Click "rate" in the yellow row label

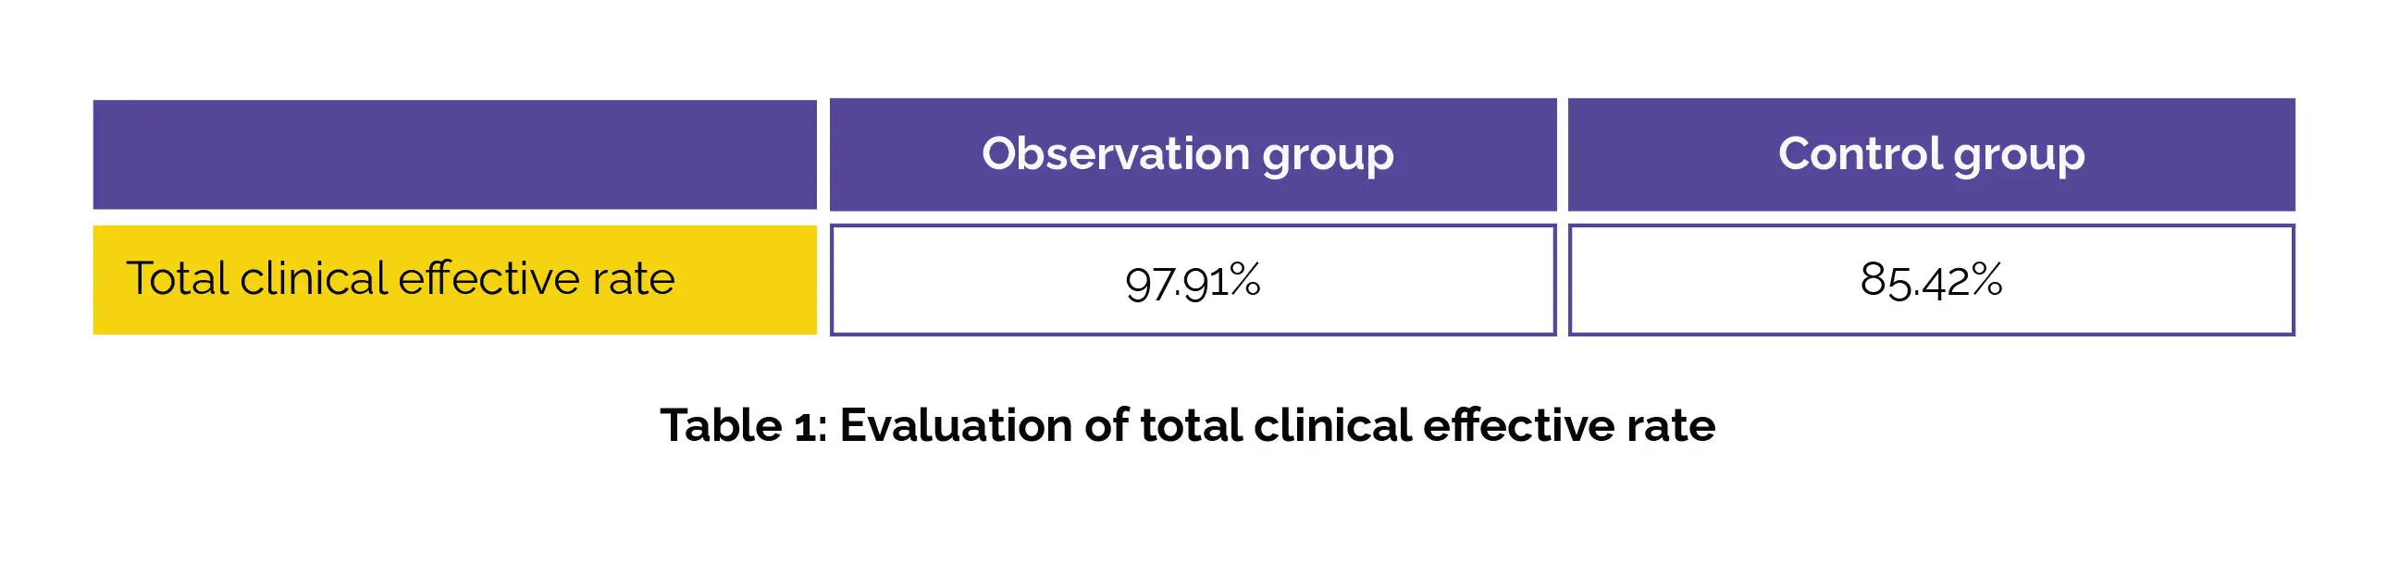pos(634,278)
